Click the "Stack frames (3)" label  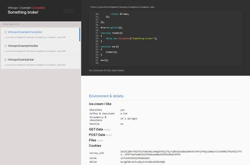pyautogui.click(x=11, y=24)
